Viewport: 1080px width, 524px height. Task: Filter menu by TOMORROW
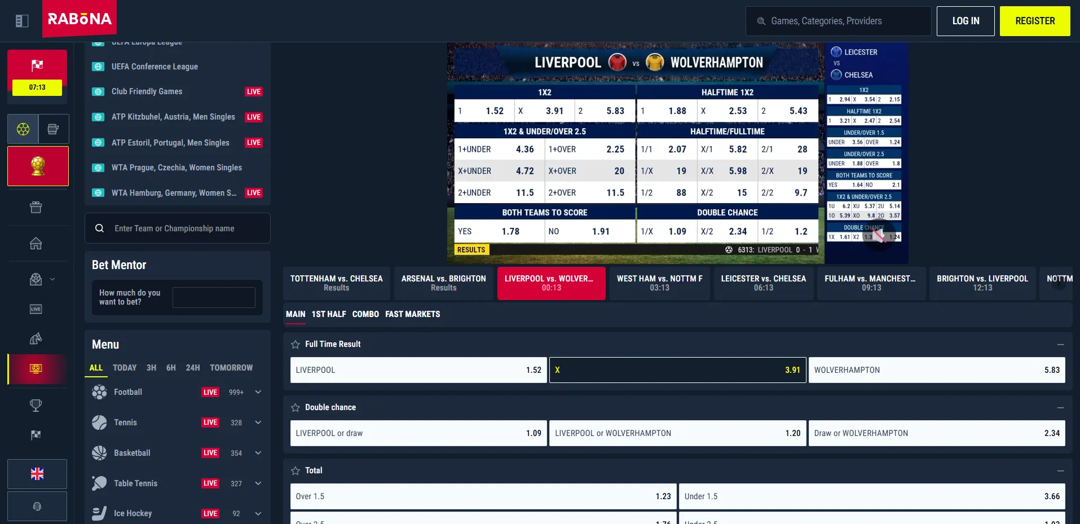(231, 368)
